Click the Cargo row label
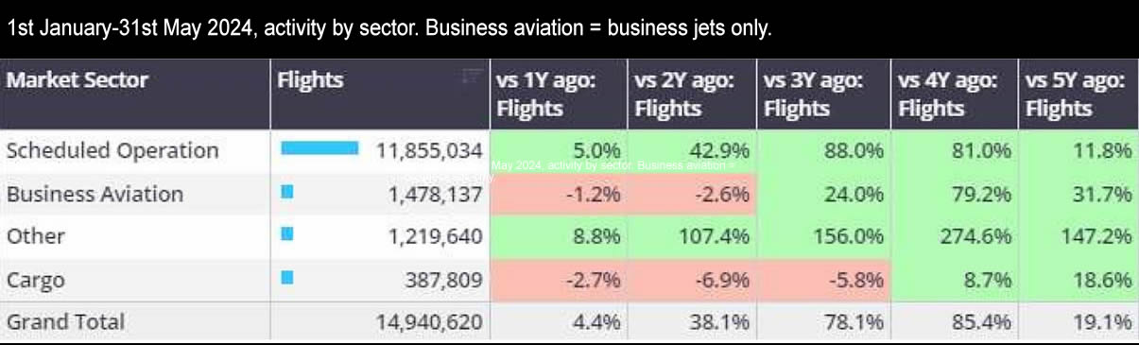1139x345 pixels. [x=32, y=281]
